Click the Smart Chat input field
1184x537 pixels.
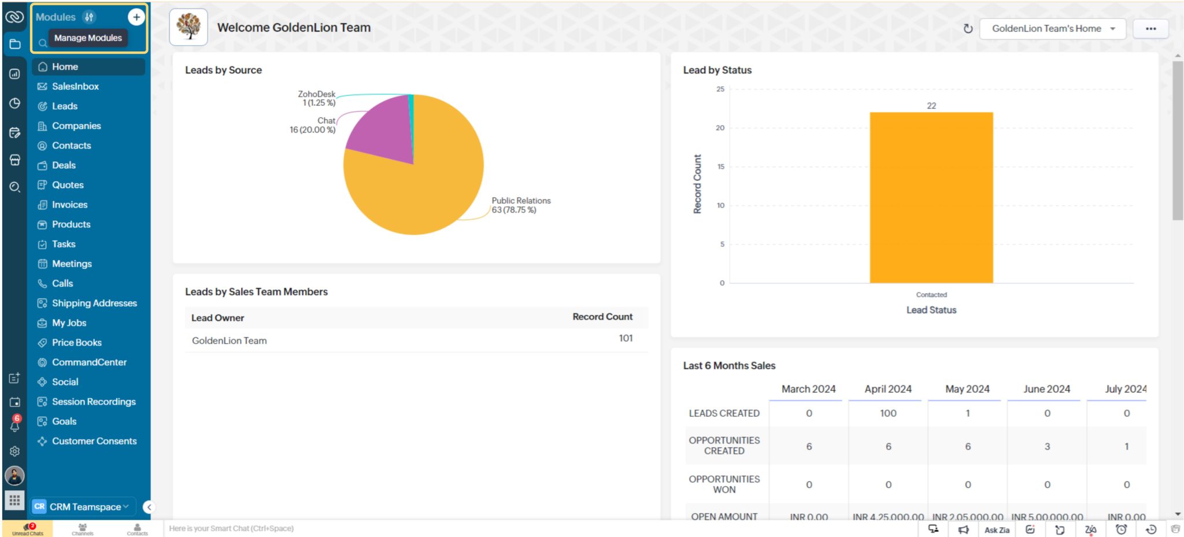[x=289, y=528]
